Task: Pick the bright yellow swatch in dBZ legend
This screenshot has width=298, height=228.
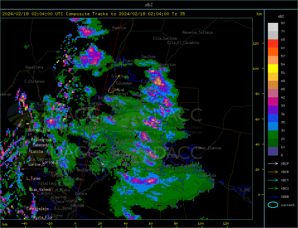Action: 273,68
